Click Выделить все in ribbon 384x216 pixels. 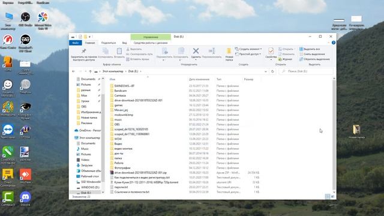(x=310, y=49)
